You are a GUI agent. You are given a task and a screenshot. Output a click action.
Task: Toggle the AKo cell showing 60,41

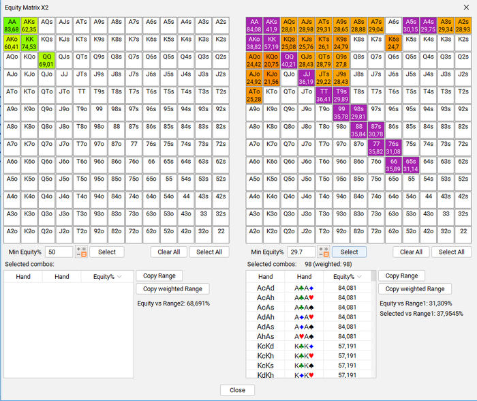12,43
